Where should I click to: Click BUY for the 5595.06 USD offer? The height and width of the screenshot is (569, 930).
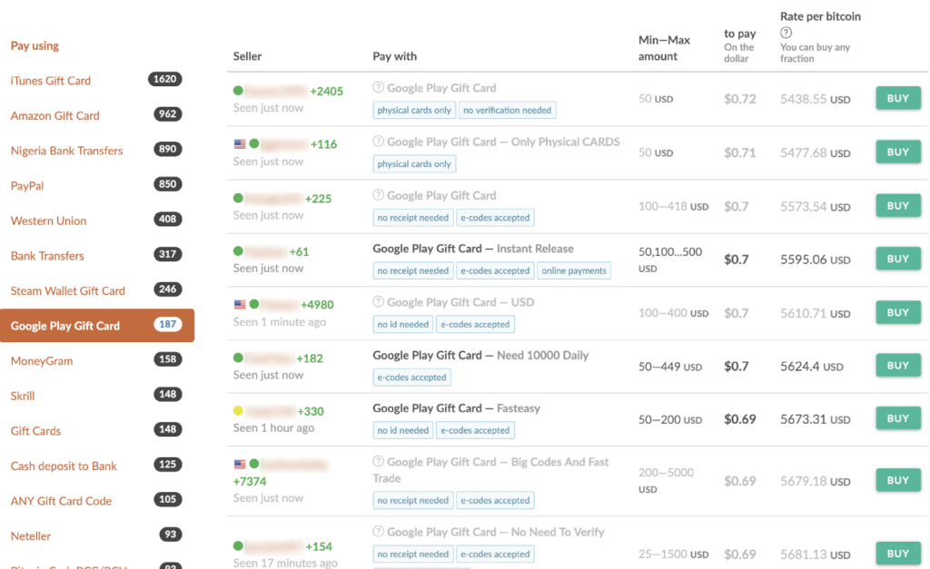click(x=898, y=259)
